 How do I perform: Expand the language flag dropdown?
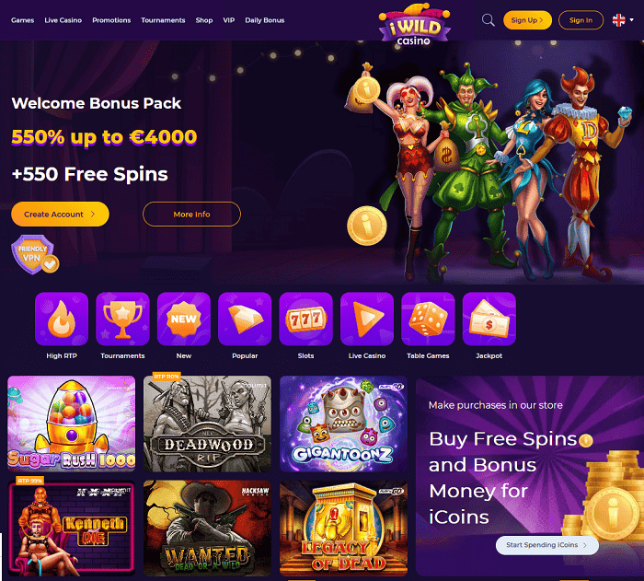(623, 20)
